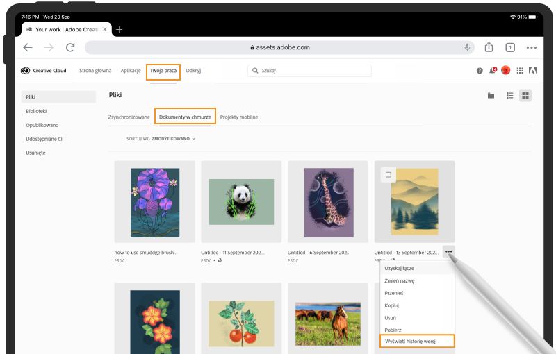Open the Projekty mobilne tab
Image resolution: width=556 pixels, height=354 pixels.
coord(239,117)
